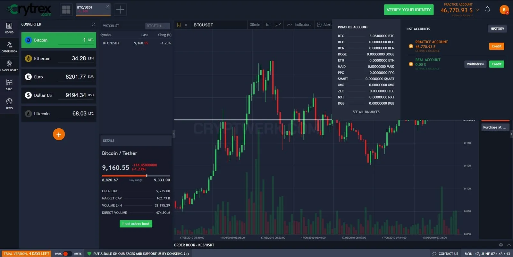513x257 pixels.
Task: Click Load orders book button
Action: point(136,224)
